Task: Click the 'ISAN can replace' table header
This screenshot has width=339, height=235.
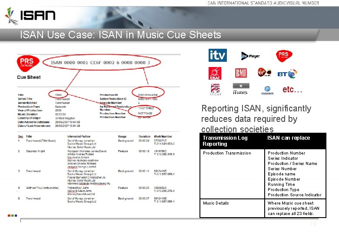Action: tap(289, 138)
